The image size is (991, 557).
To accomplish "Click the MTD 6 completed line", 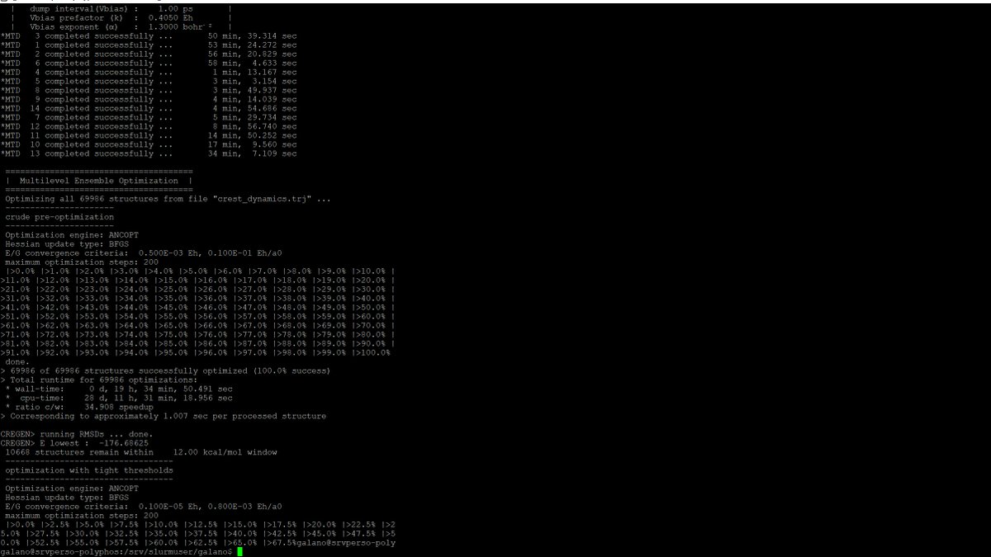I will click(x=149, y=63).
